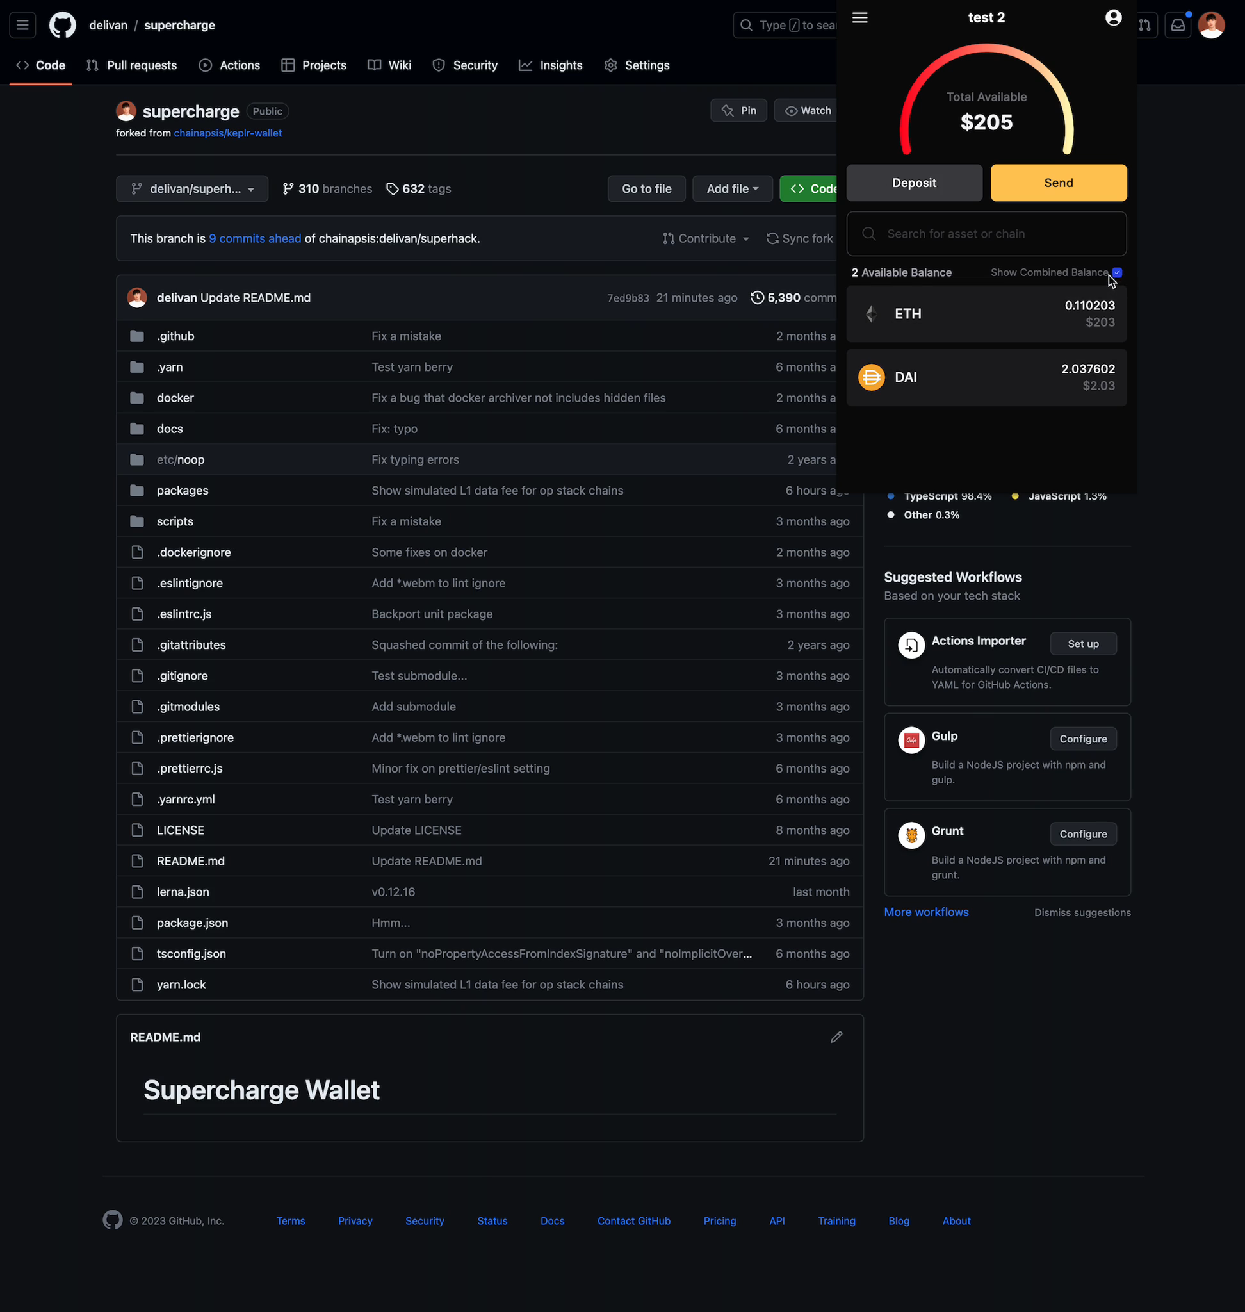Pin the repository with Pin button
This screenshot has height=1312, width=1245.
pyautogui.click(x=738, y=110)
